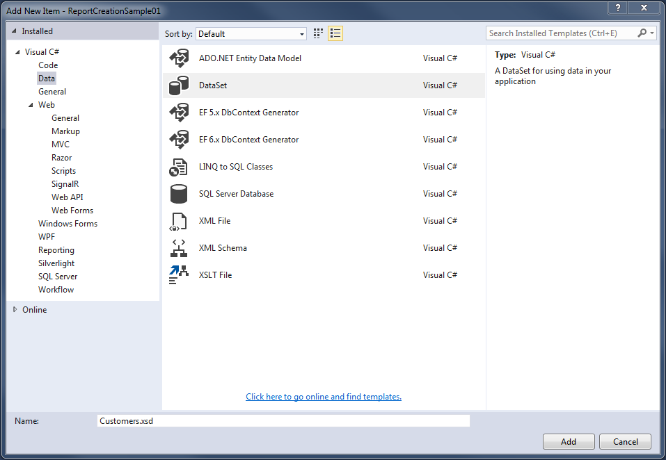Select the MVC category

(x=61, y=145)
